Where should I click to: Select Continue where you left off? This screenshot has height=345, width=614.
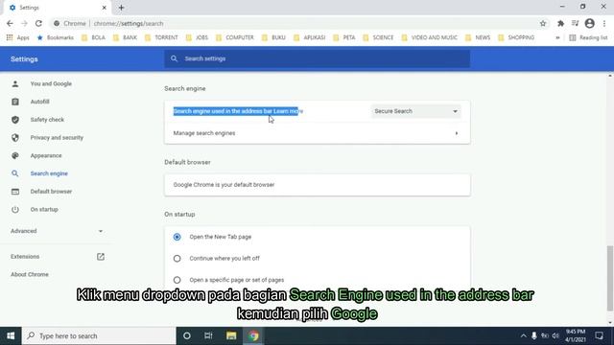tap(177, 259)
